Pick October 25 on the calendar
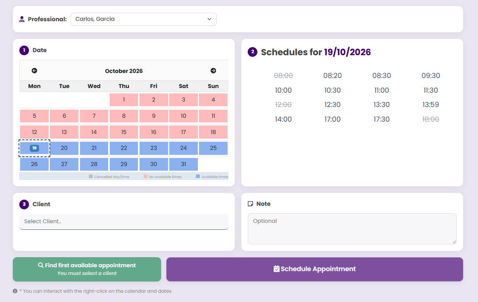The width and height of the screenshot is (478, 302). [x=213, y=148]
